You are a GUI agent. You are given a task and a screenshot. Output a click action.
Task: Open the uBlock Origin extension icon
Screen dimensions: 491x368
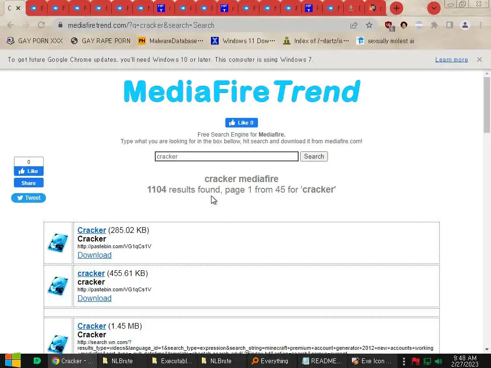point(389,26)
